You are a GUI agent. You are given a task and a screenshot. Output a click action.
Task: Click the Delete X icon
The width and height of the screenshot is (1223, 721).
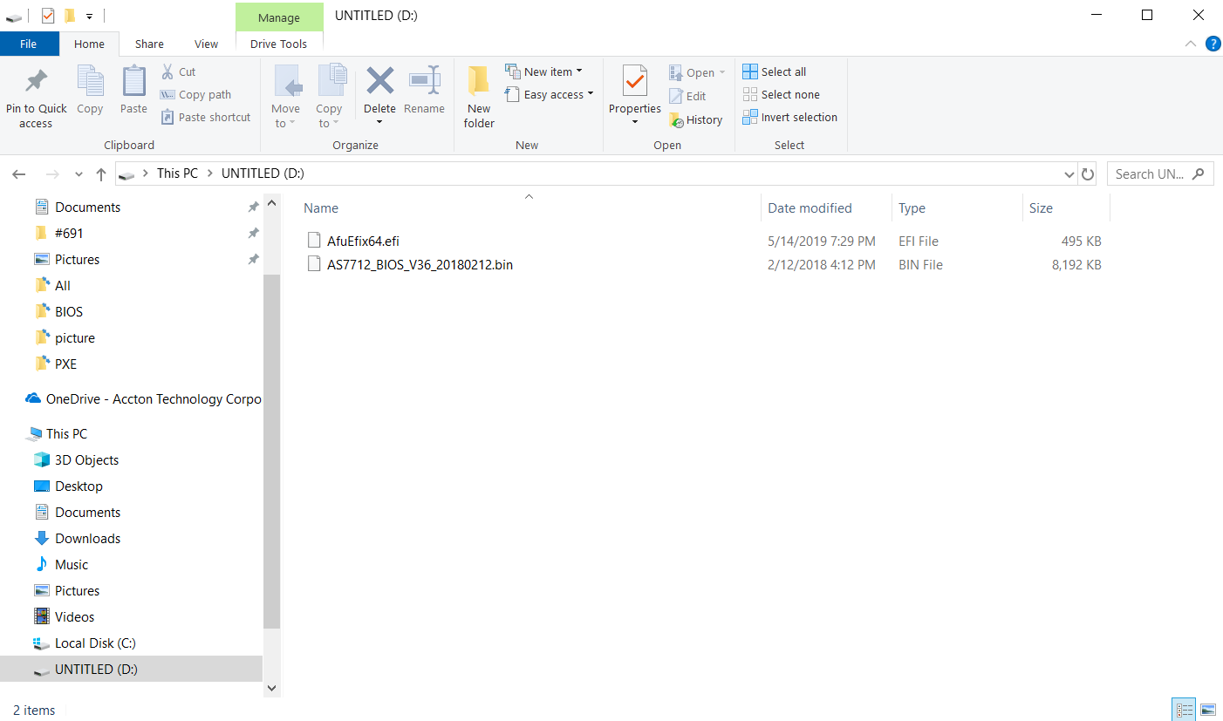pyautogui.click(x=379, y=81)
